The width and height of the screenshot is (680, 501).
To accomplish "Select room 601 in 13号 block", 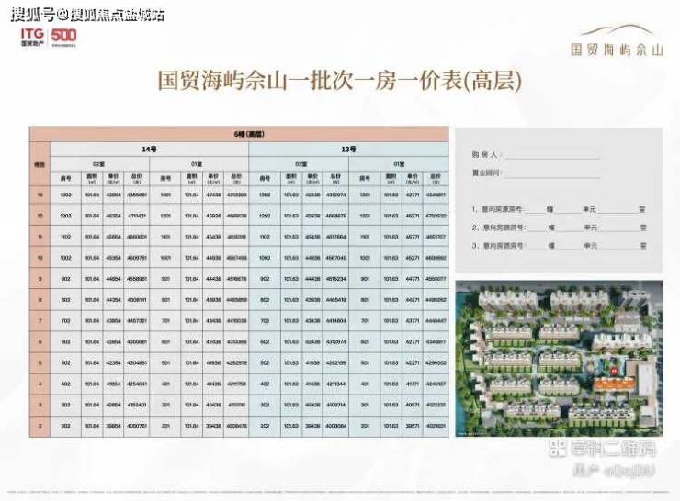I will tap(365, 341).
